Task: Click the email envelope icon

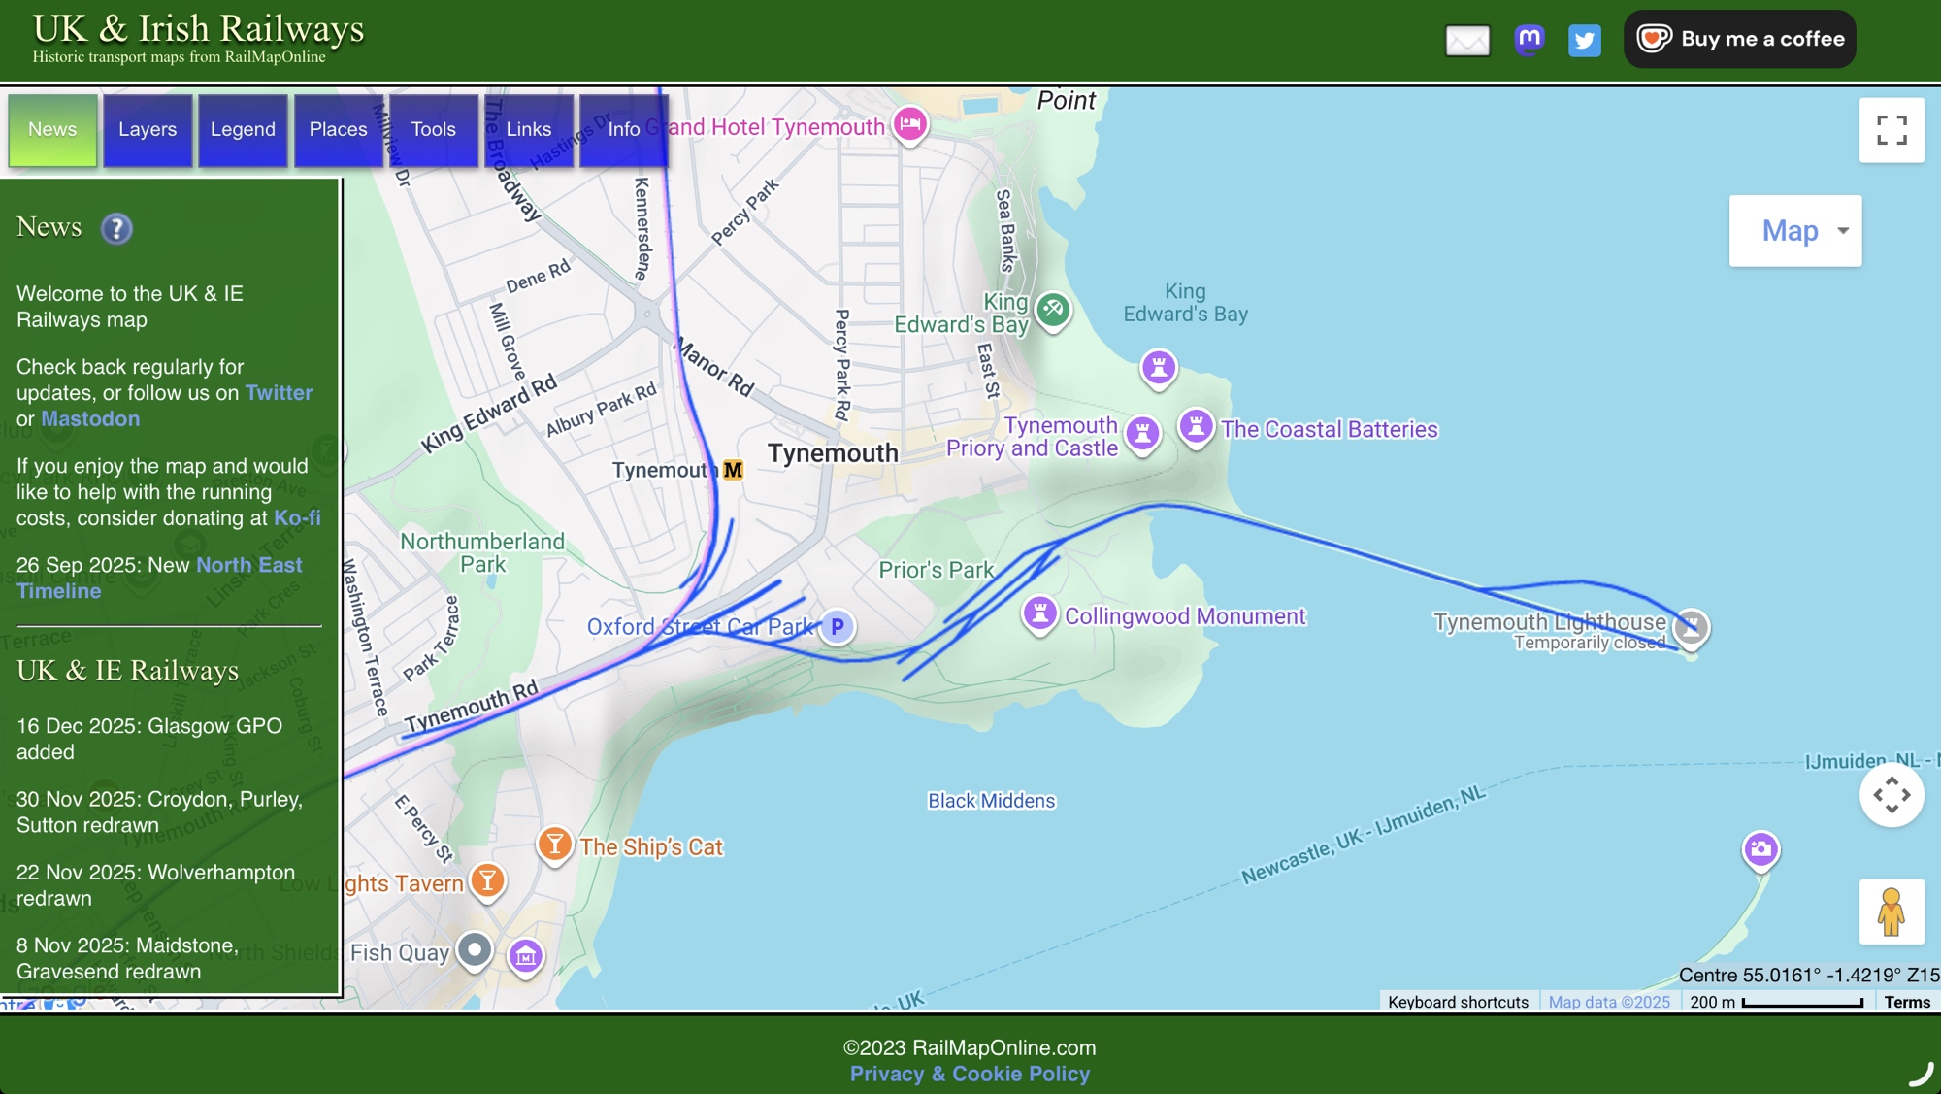Action: (x=1466, y=40)
